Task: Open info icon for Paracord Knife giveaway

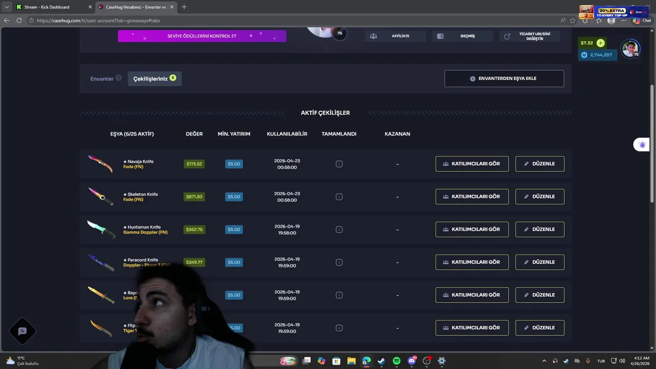Action: click(339, 262)
